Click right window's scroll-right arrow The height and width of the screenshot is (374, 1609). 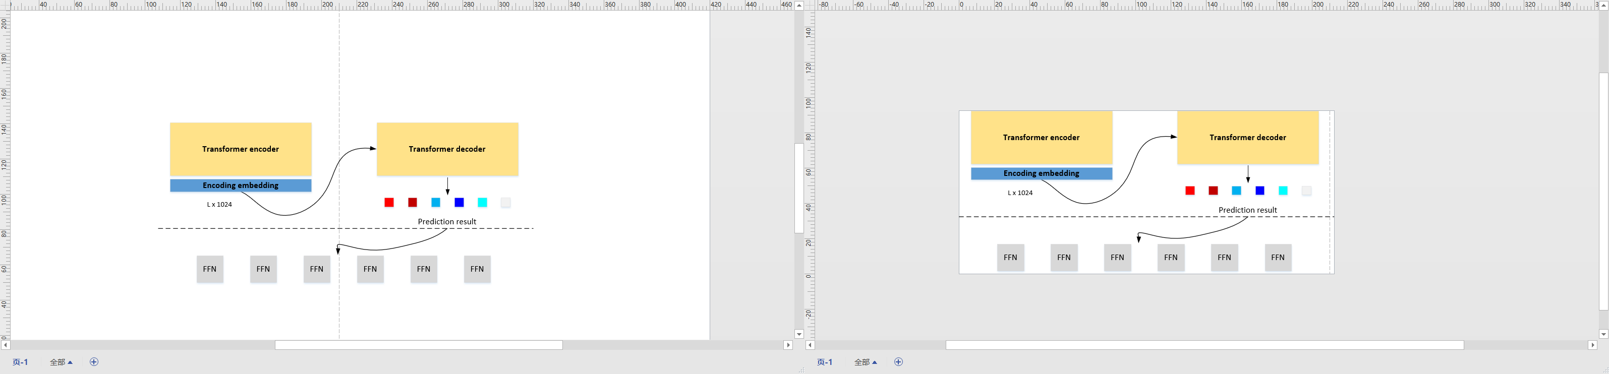pyautogui.click(x=1593, y=345)
